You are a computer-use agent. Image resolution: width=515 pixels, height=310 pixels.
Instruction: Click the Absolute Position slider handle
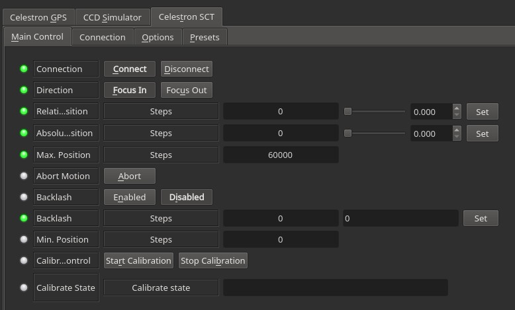pos(348,133)
